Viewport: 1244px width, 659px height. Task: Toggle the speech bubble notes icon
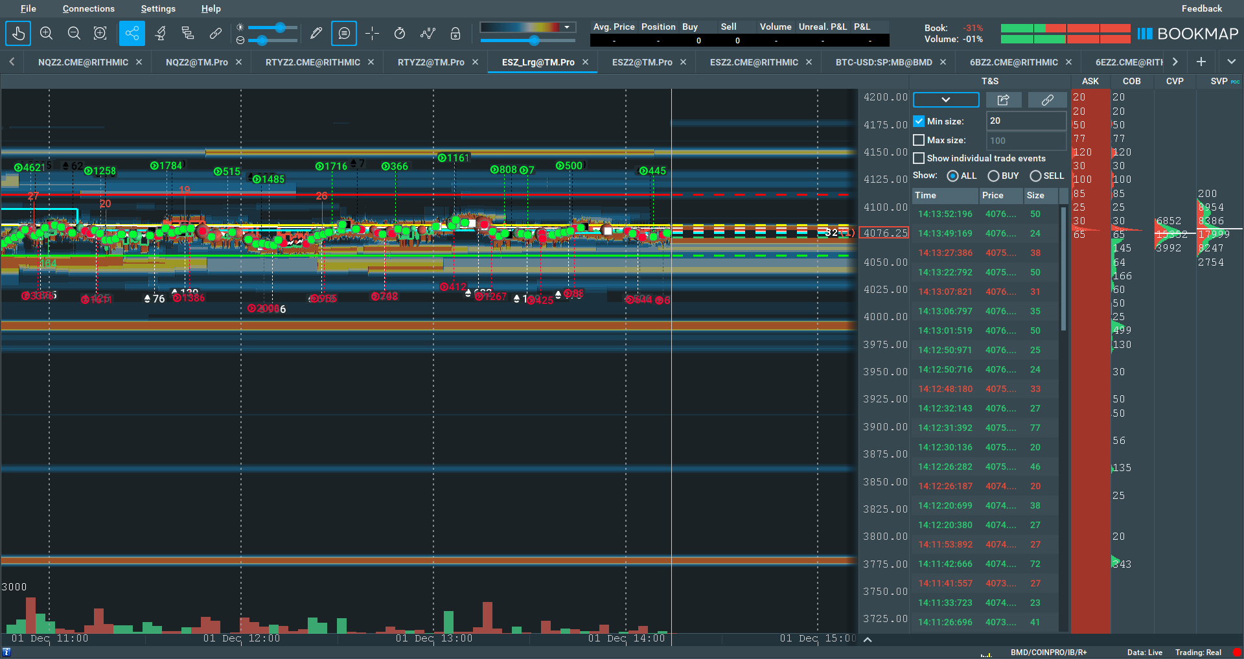tap(344, 33)
